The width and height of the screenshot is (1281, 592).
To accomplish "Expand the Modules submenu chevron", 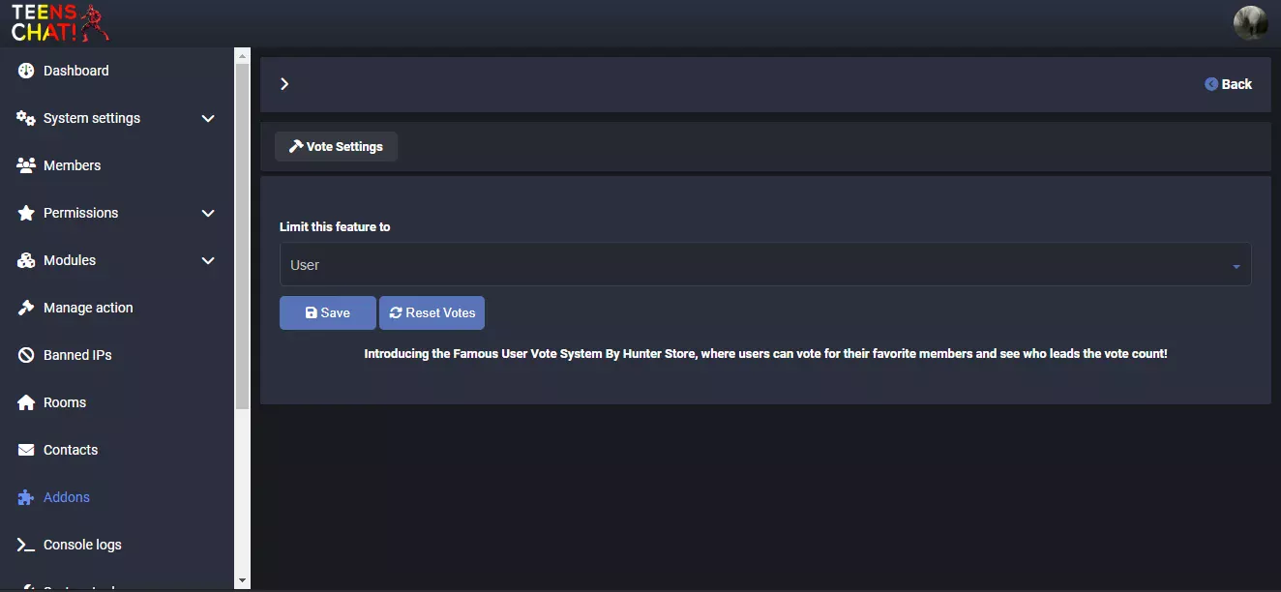I will pyautogui.click(x=208, y=260).
